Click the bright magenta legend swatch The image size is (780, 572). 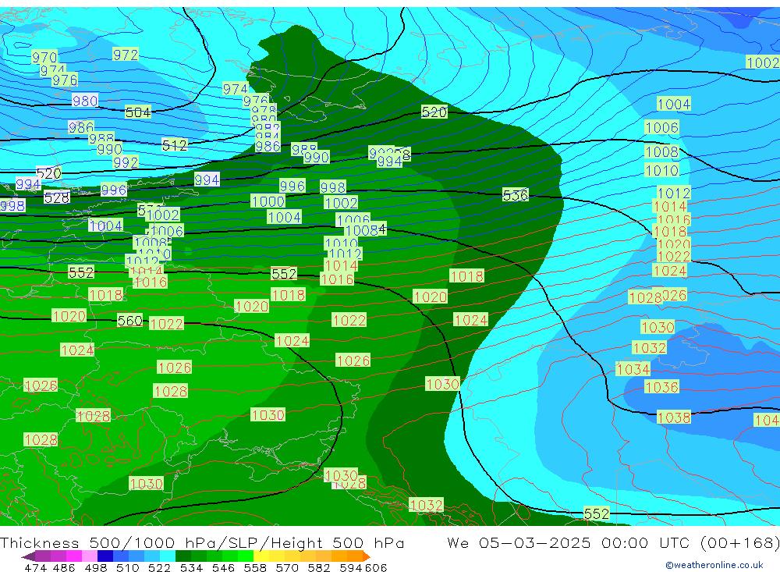73,556
